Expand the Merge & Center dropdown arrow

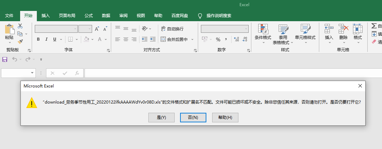[x=192, y=39]
